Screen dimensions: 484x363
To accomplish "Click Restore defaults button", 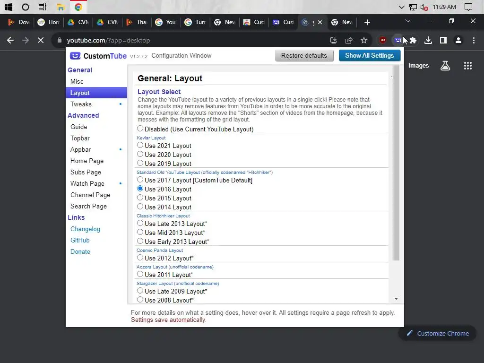I will pyautogui.click(x=304, y=56).
